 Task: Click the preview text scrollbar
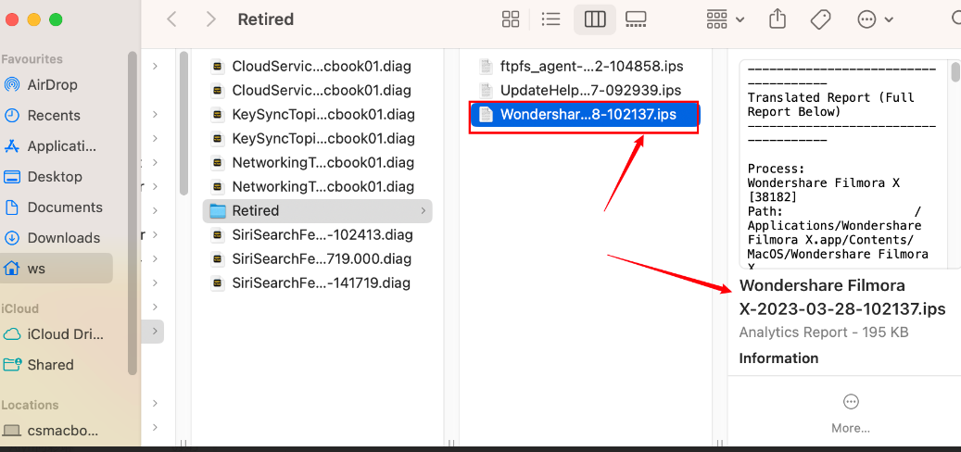coord(955,74)
